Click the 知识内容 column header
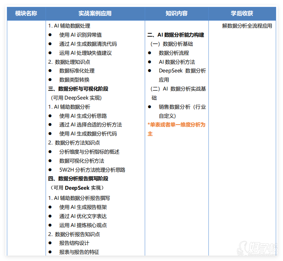The width and height of the screenshot is (283, 261). point(176,13)
